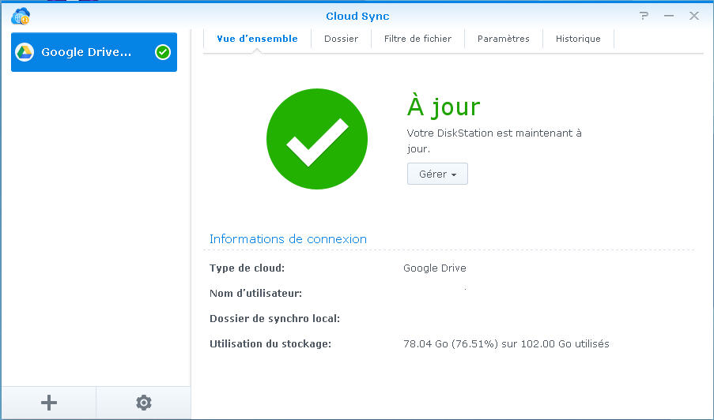The width and height of the screenshot is (714, 420).
Task: Open the Dossier tab
Action: point(341,39)
